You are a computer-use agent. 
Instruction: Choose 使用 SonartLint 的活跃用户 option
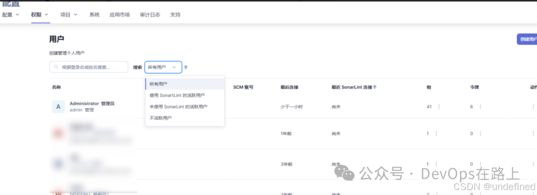(184, 95)
